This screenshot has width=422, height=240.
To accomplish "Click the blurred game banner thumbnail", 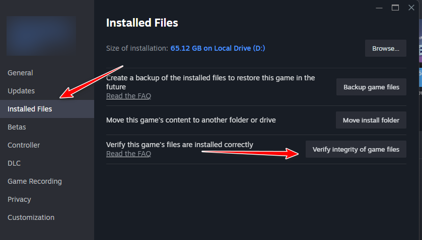I will point(41,35).
